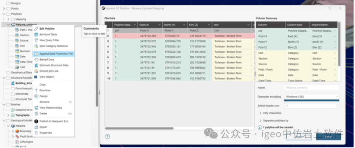The height and width of the screenshot is (148, 355).
Task: Expand the CSV characters section
Action: point(260,113)
